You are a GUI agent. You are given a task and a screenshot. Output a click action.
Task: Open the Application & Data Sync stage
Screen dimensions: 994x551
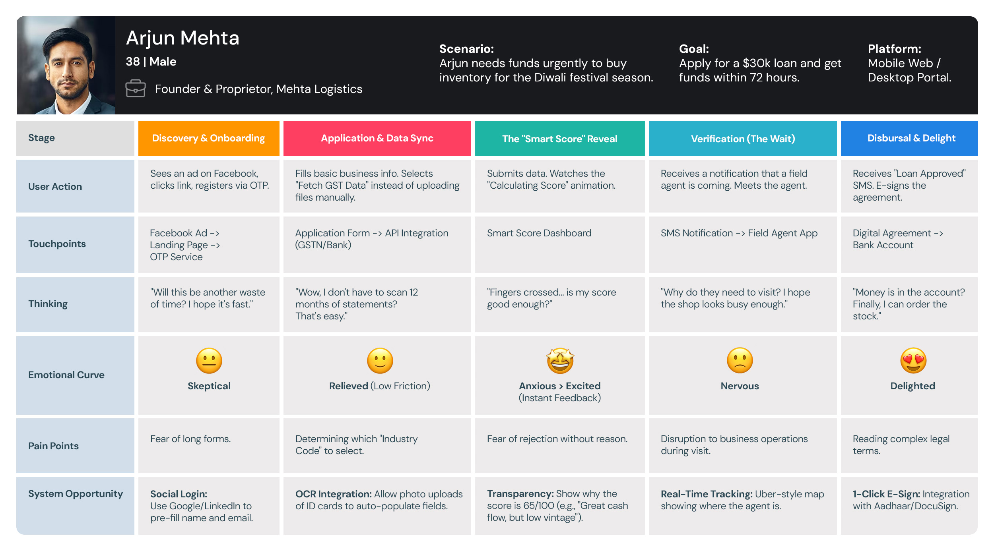pos(377,138)
